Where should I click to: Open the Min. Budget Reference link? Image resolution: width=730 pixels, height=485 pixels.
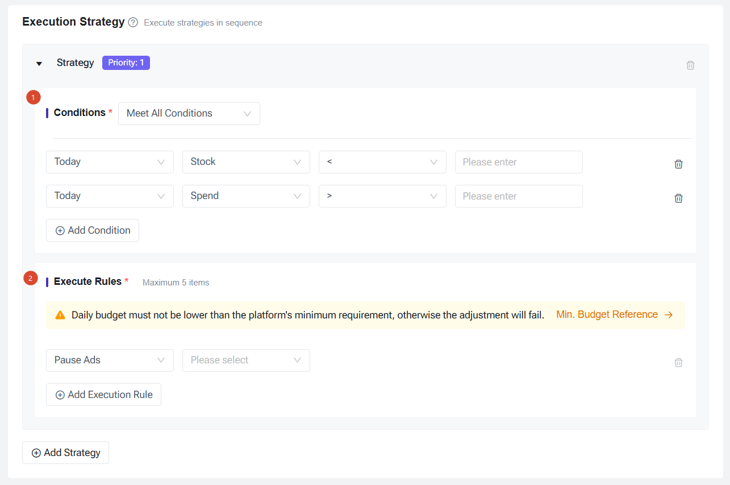[614, 314]
